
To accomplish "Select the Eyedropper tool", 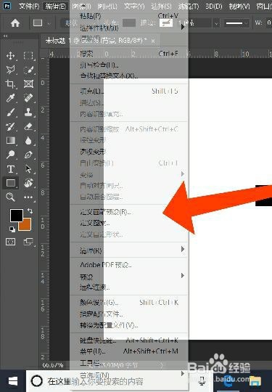I will (10, 98).
